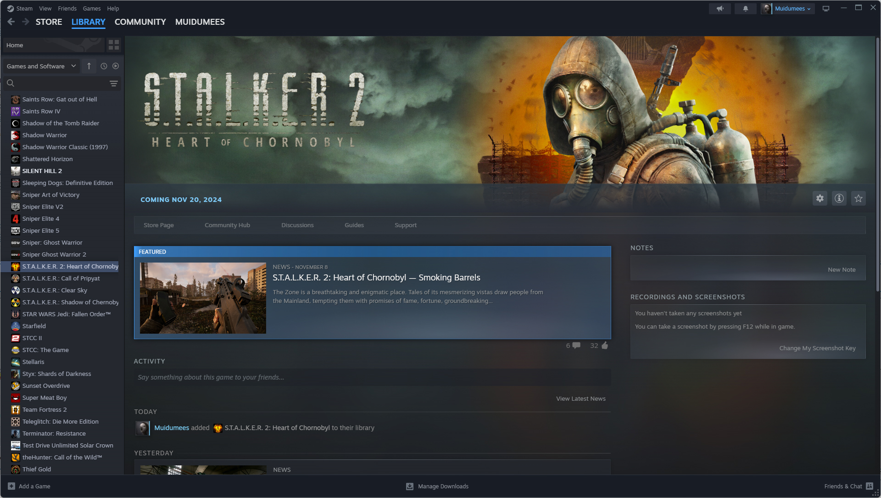881x498 pixels.
Task: Click the recent activity clock icon
Action: pos(104,66)
